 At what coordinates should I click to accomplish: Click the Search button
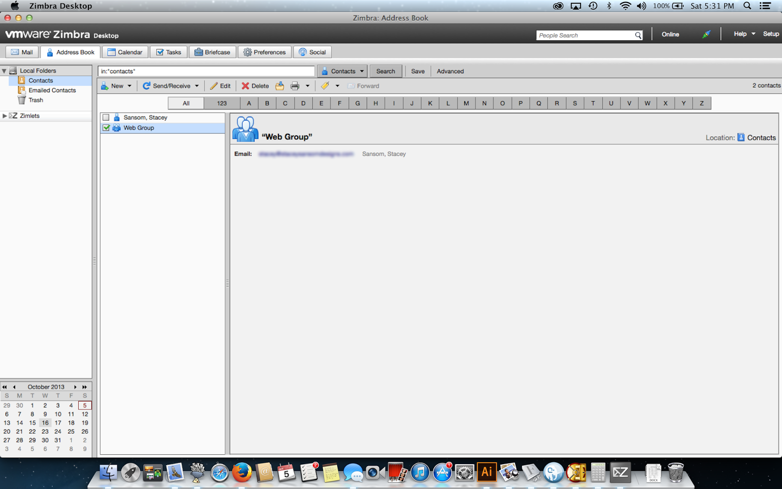[x=386, y=71]
